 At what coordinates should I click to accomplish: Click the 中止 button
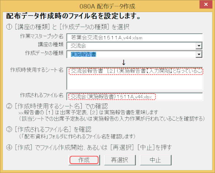coord(156,160)
